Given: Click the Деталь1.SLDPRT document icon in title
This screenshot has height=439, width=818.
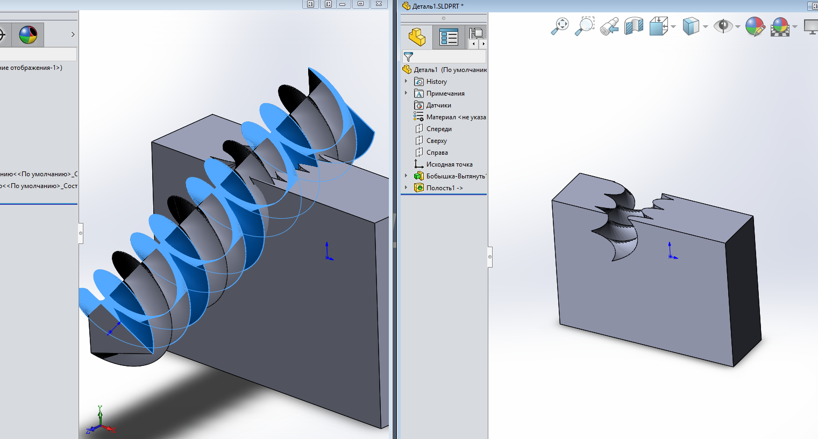Looking at the screenshot, I should [x=407, y=6].
